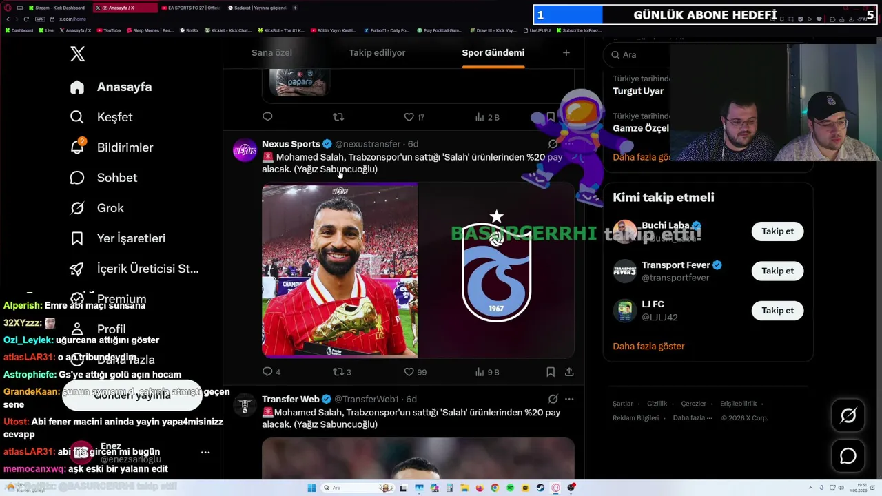Viewport: 882px width, 496px height.
Task: Follow LJ FC with Takip et
Action: point(777,311)
